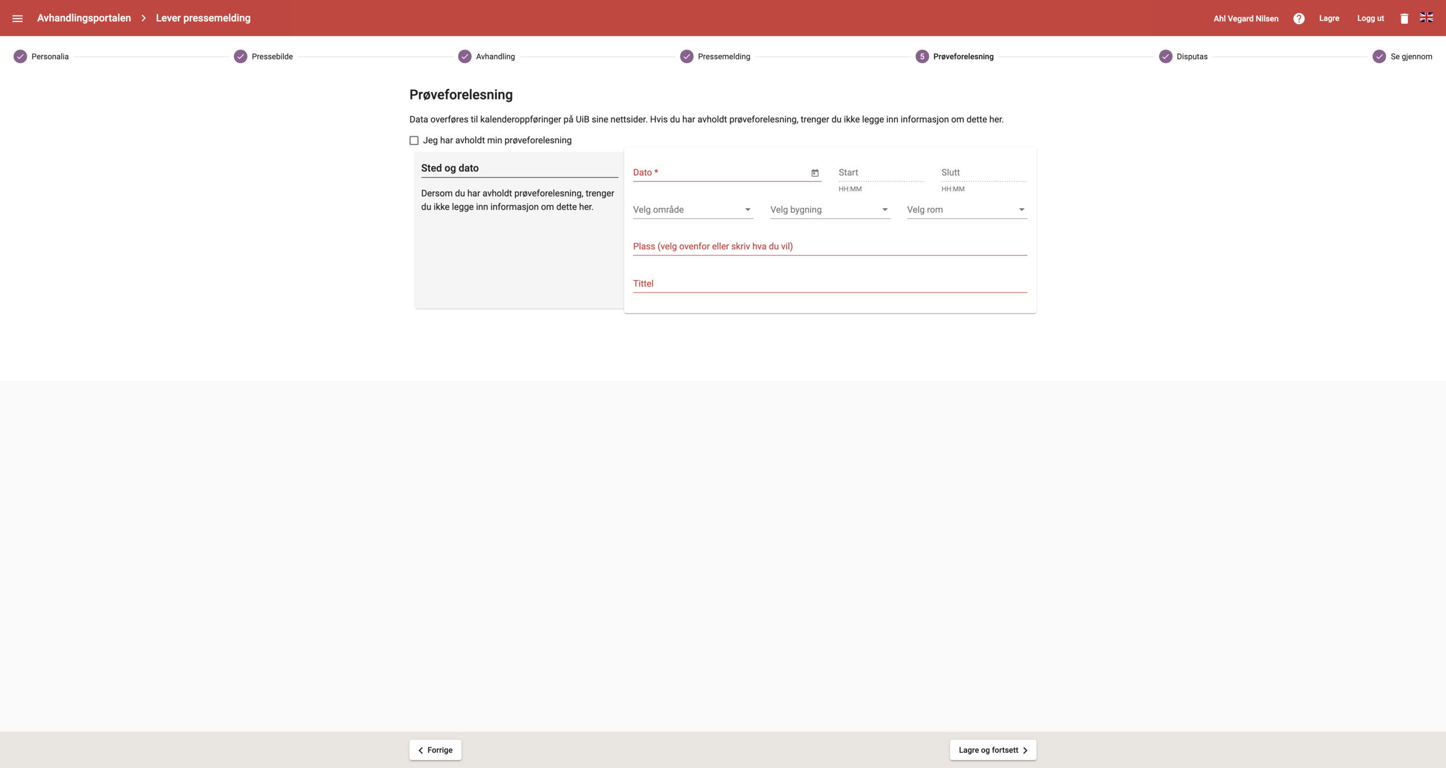Click the Tittel input field
Viewport: 1446px width, 768px height.
click(x=829, y=284)
